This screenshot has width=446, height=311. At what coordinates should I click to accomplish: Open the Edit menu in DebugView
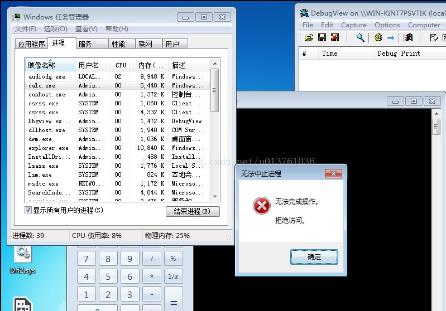tap(327, 25)
